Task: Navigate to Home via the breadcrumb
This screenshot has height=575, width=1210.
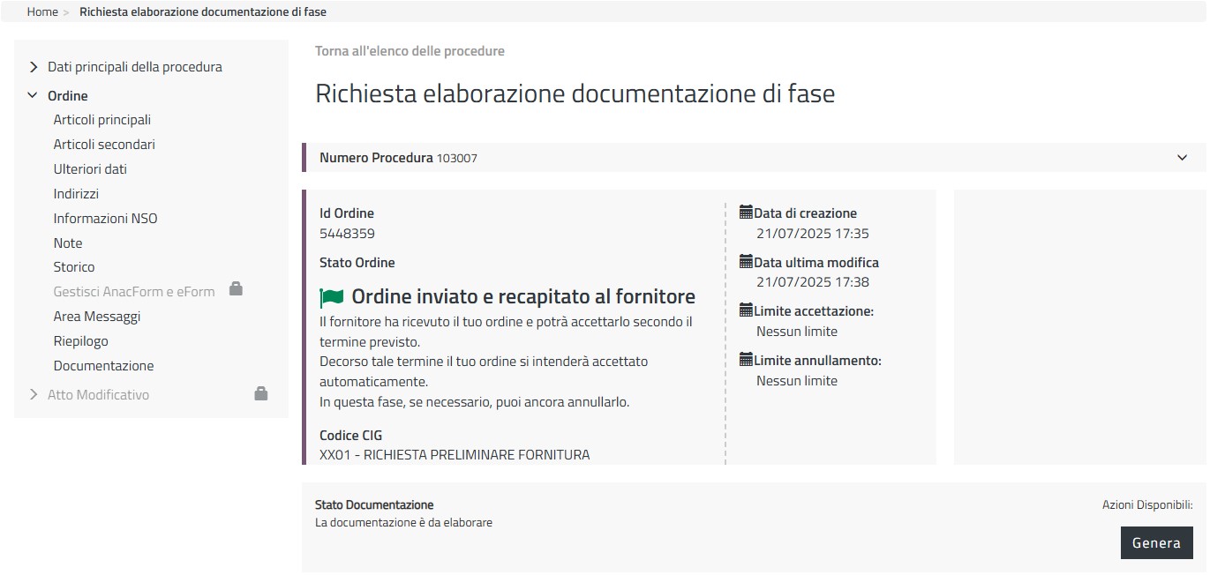Action: click(42, 12)
